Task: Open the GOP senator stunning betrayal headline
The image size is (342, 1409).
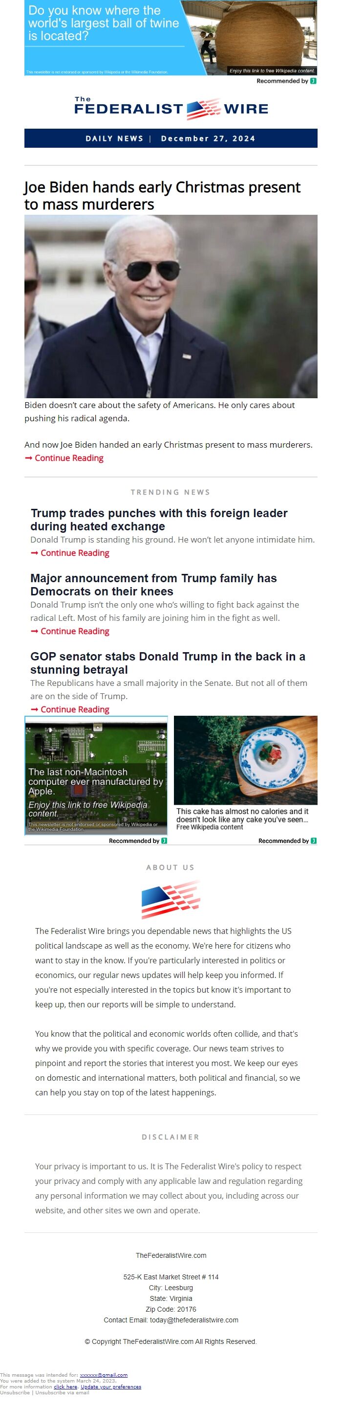Action: pyautogui.click(x=168, y=663)
